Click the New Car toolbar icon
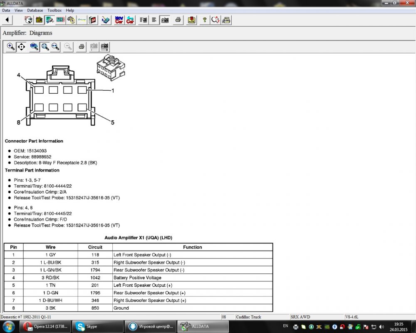The height and width of the screenshot is (333, 416). click(x=119, y=20)
